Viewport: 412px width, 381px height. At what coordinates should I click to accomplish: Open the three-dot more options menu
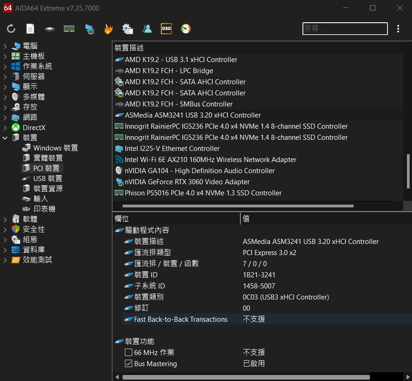click(x=398, y=29)
